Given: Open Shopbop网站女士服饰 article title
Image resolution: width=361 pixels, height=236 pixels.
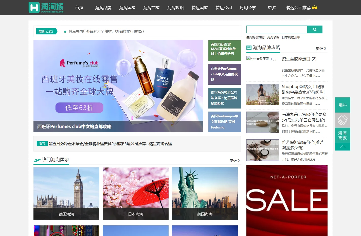Looking at the screenshot, I should pos(303,89).
